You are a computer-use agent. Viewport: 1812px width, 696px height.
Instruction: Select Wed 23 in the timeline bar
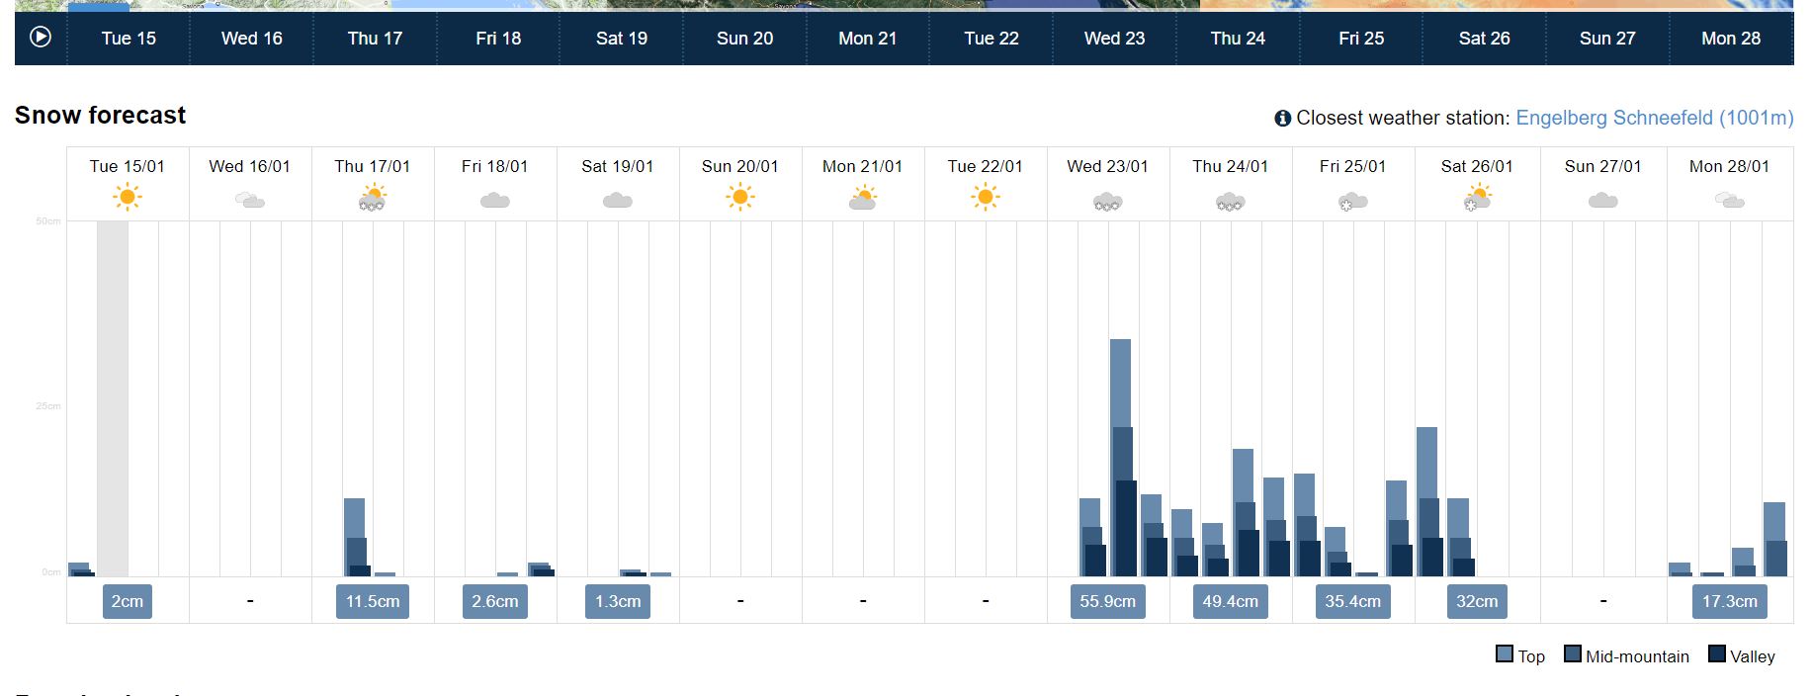pos(1114,39)
